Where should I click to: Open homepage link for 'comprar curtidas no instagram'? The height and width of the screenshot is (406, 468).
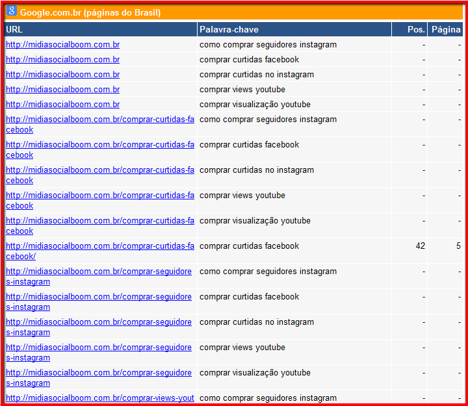click(62, 75)
